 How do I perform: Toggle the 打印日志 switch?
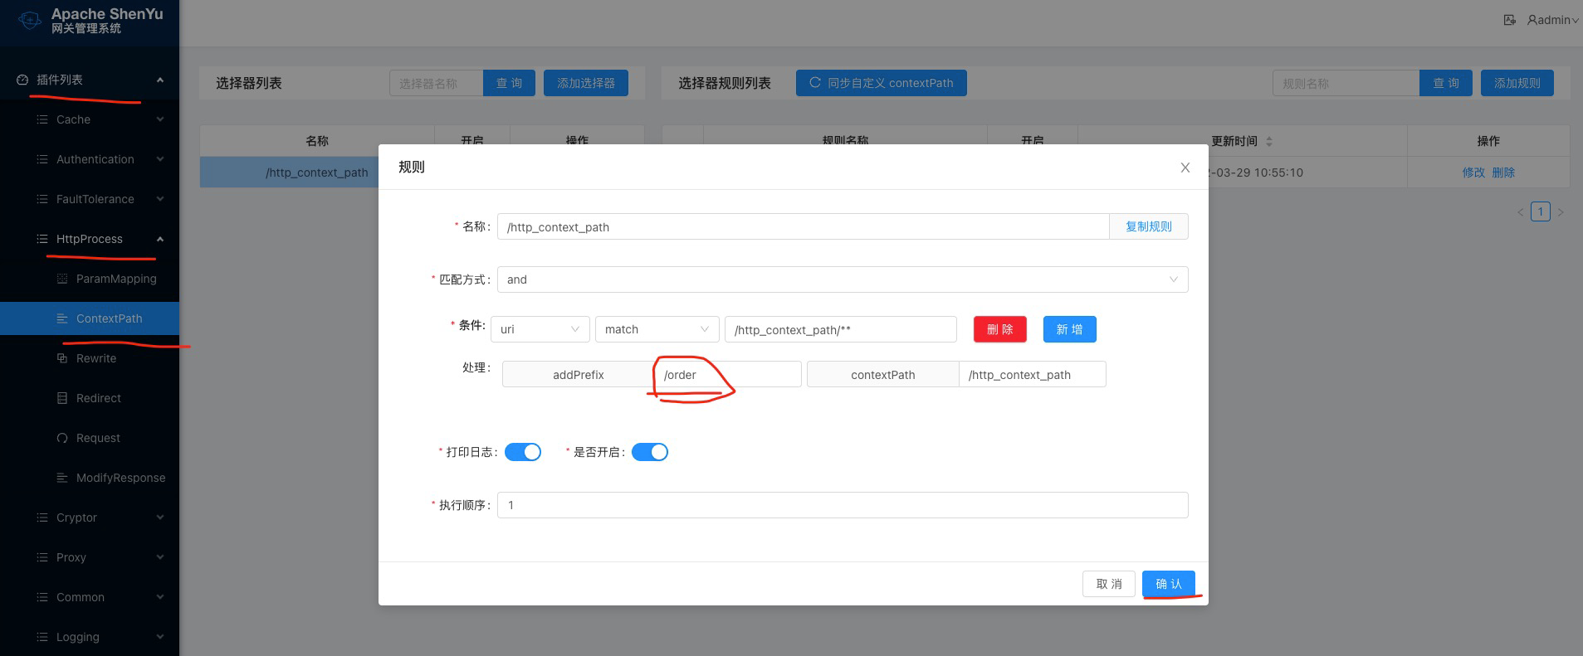[523, 452]
